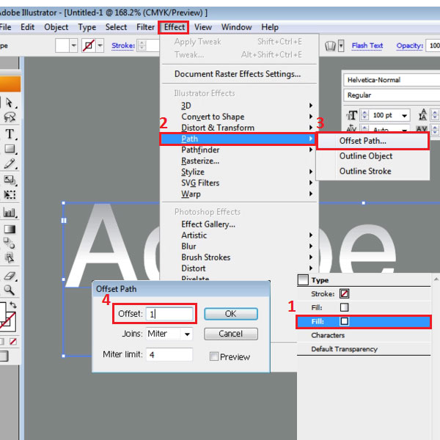Screen dimensions: 440x440
Task: Open the envelope options dropdown arrow
Action: [x=341, y=45]
